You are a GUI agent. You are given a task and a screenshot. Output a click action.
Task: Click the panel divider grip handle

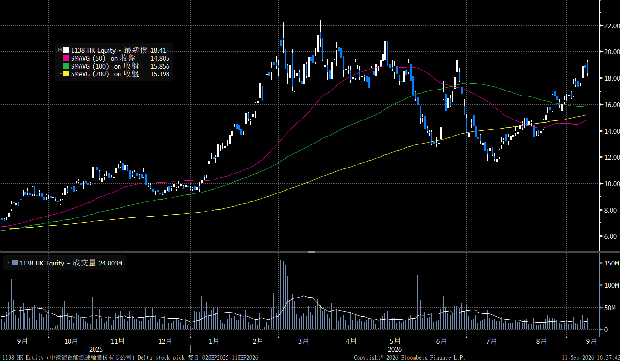pos(310,252)
